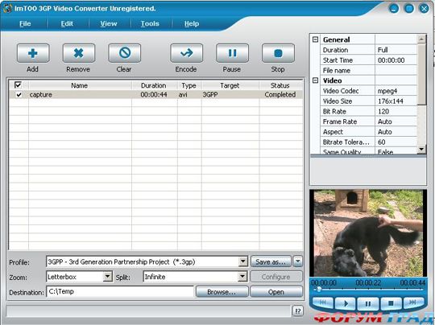Image resolution: width=435 pixels, height=325 pixels.
Task: Click the Open destination button
Action: tap(276, 292)
